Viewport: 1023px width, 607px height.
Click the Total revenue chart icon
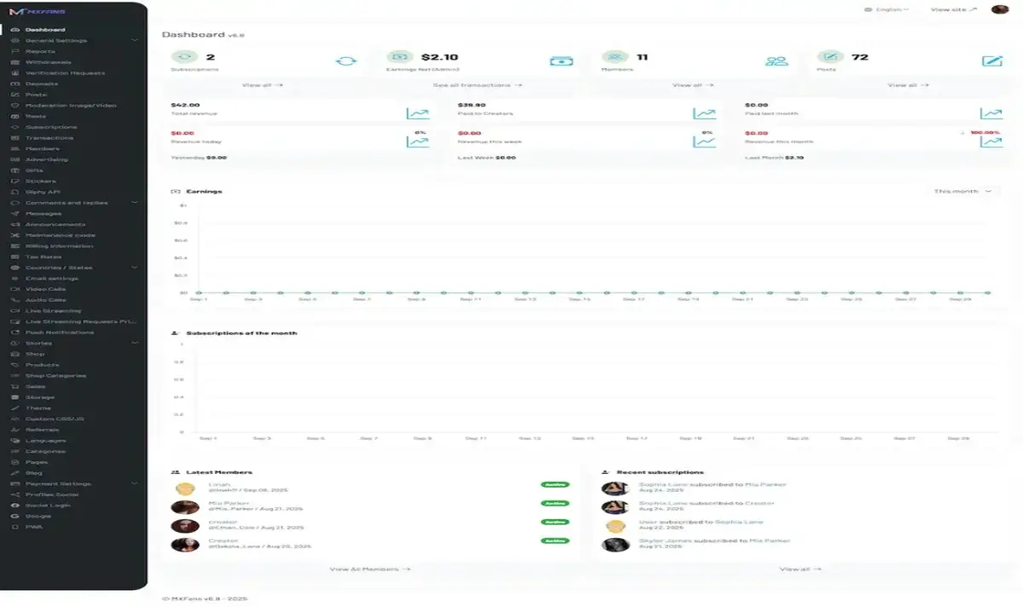tap(418, 113)
